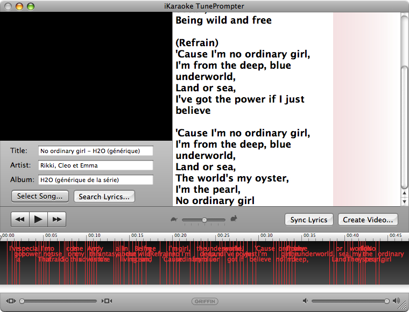The width and height of the screenshot is (409, 312).
Task: Click the Sync Lyrics button
Action: (309, 220)
